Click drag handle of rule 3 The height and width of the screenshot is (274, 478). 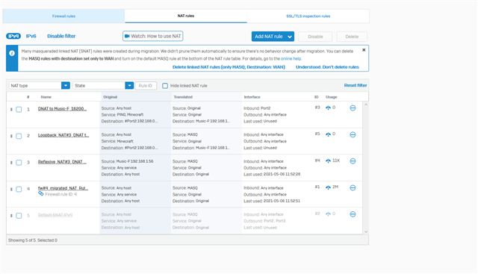[11, 163]
